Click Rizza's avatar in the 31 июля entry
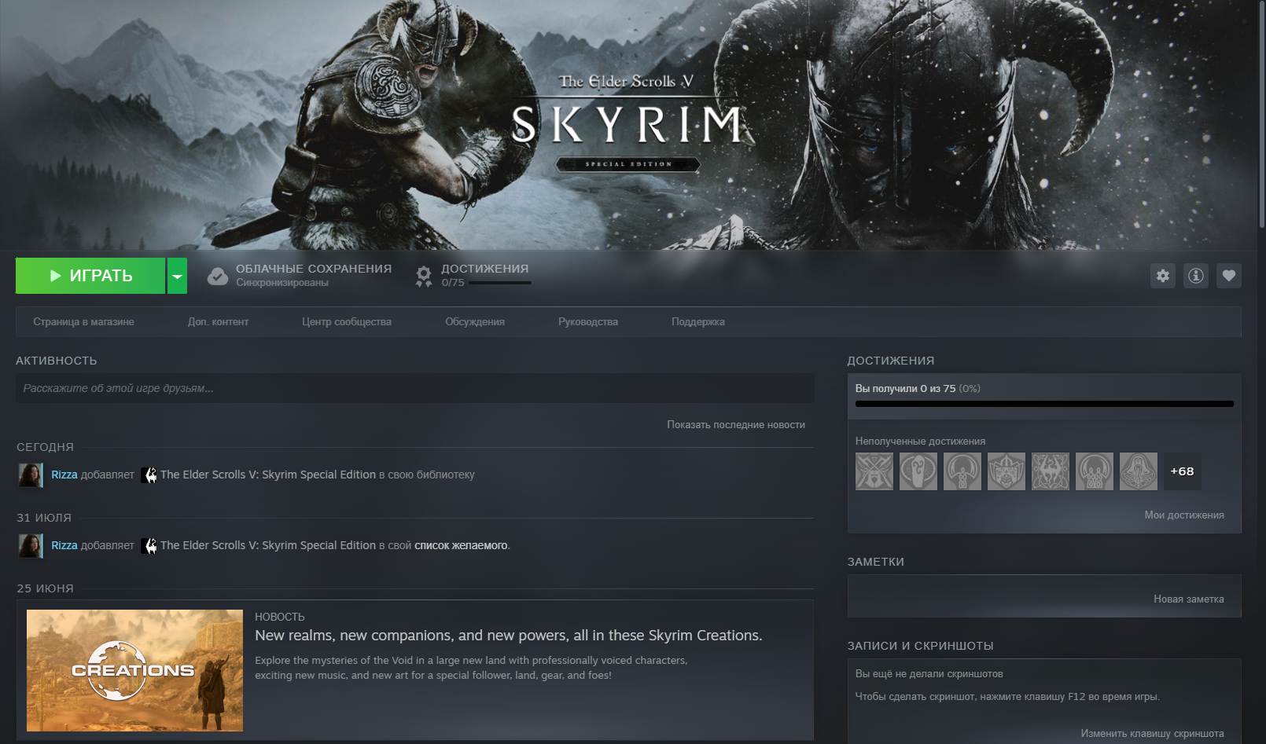This screenshot has height=744, width=1266. coord(31,546)
